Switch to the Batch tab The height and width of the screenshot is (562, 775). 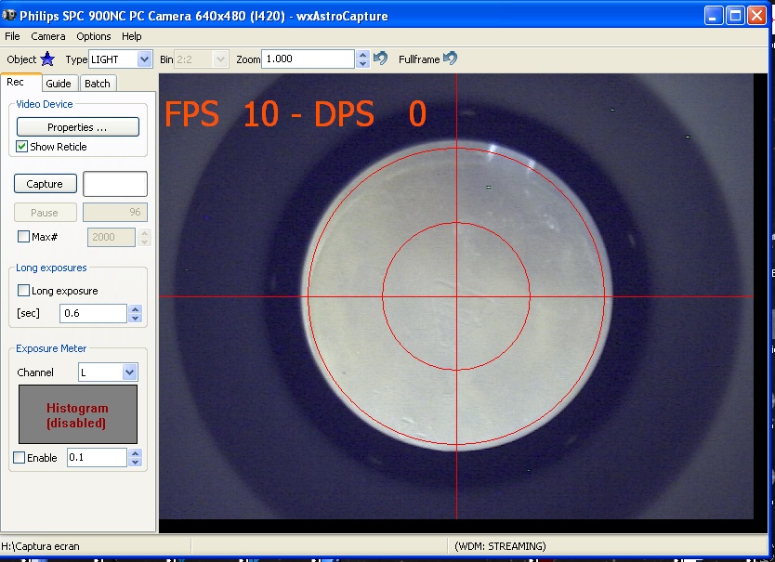coord(98,84)
